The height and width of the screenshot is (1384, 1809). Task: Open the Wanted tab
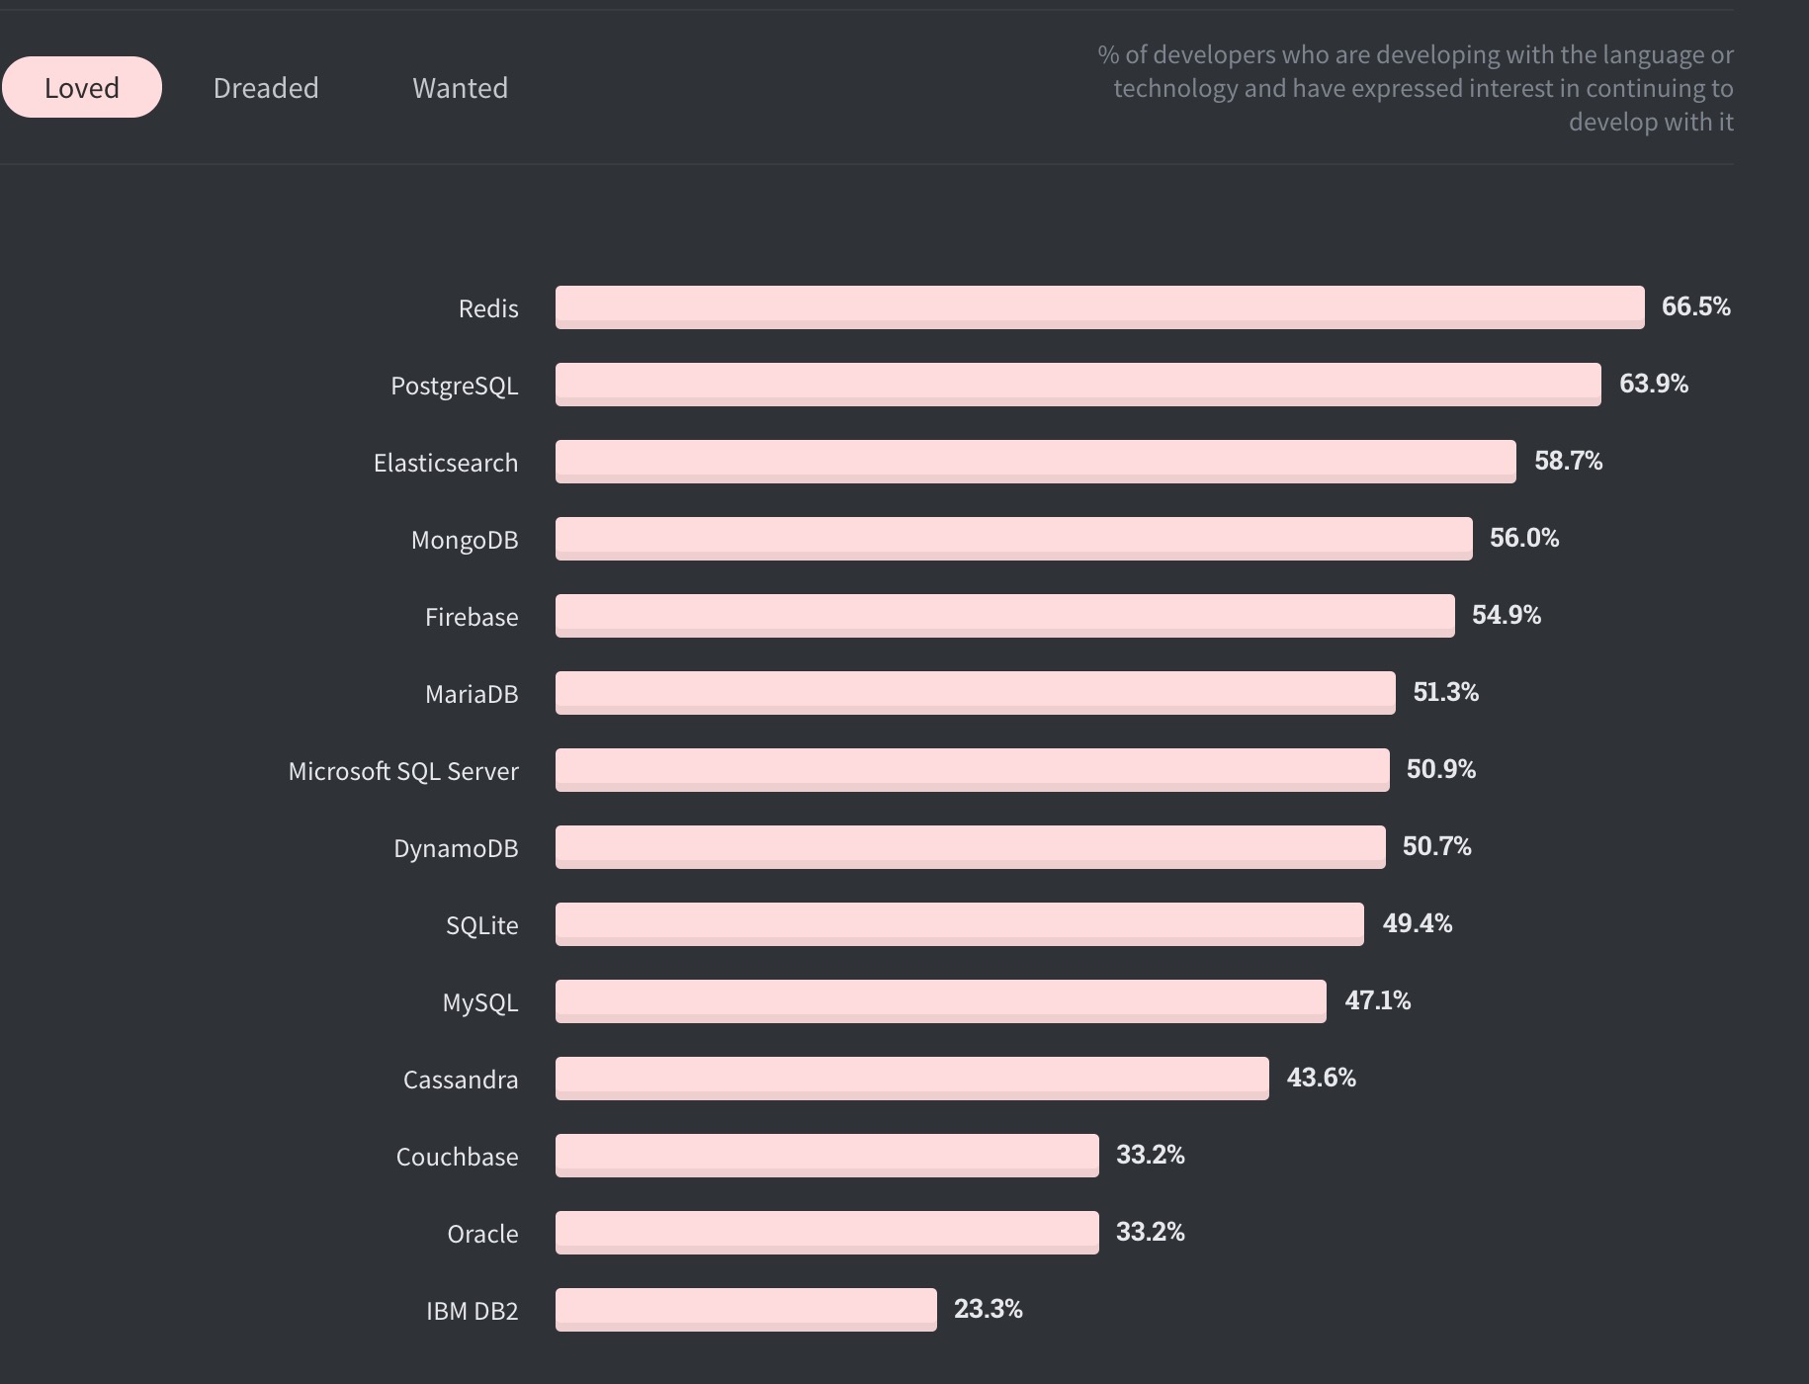tap(460, 88)
